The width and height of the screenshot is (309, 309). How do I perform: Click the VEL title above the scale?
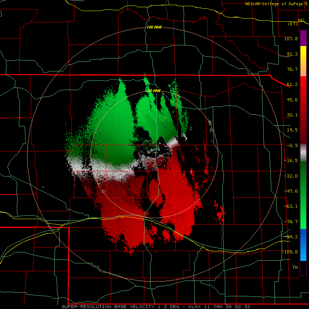(301, 21)
